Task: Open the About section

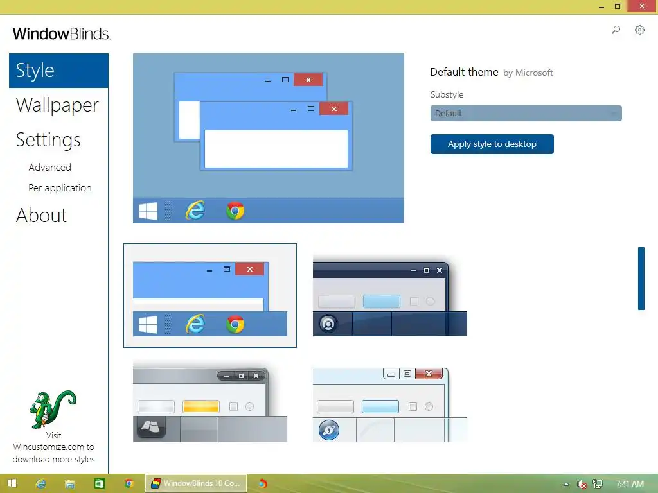Action: click(41, 216)
